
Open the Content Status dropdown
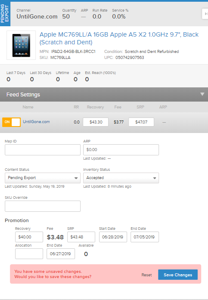(x=43, y=178)
